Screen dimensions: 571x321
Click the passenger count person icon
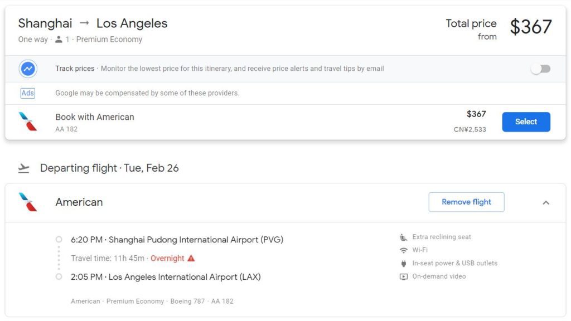59,40
